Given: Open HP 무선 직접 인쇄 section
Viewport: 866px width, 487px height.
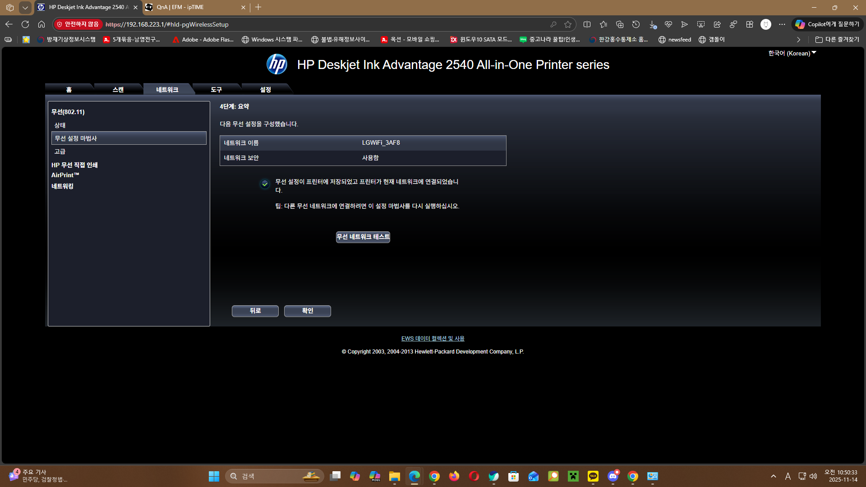Looking at the screenshot, I should [74, 165].
